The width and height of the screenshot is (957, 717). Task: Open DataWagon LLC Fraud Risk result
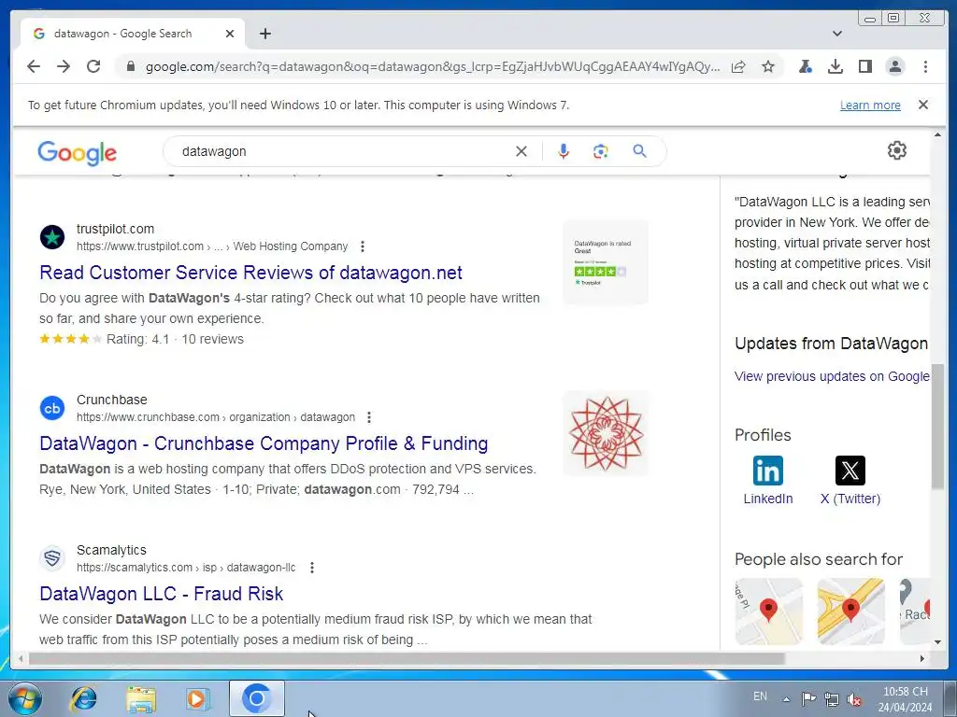[x=161, y=594]
